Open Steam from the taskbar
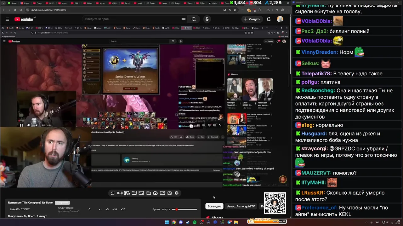 point(188,222)
